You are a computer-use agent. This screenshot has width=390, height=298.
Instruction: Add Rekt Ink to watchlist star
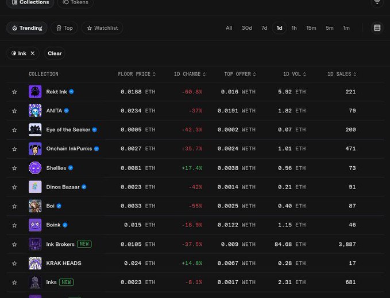(x=14, y=92)
